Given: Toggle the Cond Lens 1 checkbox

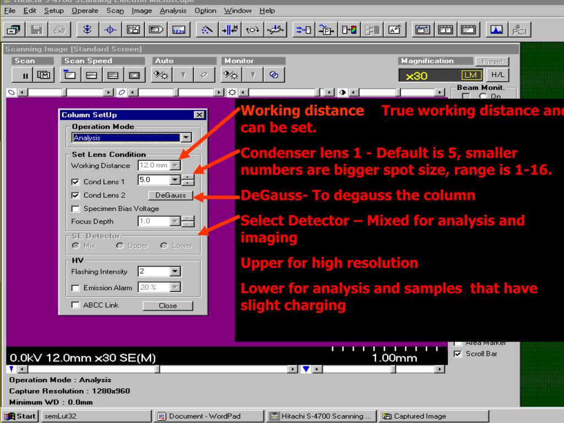Looking at the screenshot, I should pos(75,182).
